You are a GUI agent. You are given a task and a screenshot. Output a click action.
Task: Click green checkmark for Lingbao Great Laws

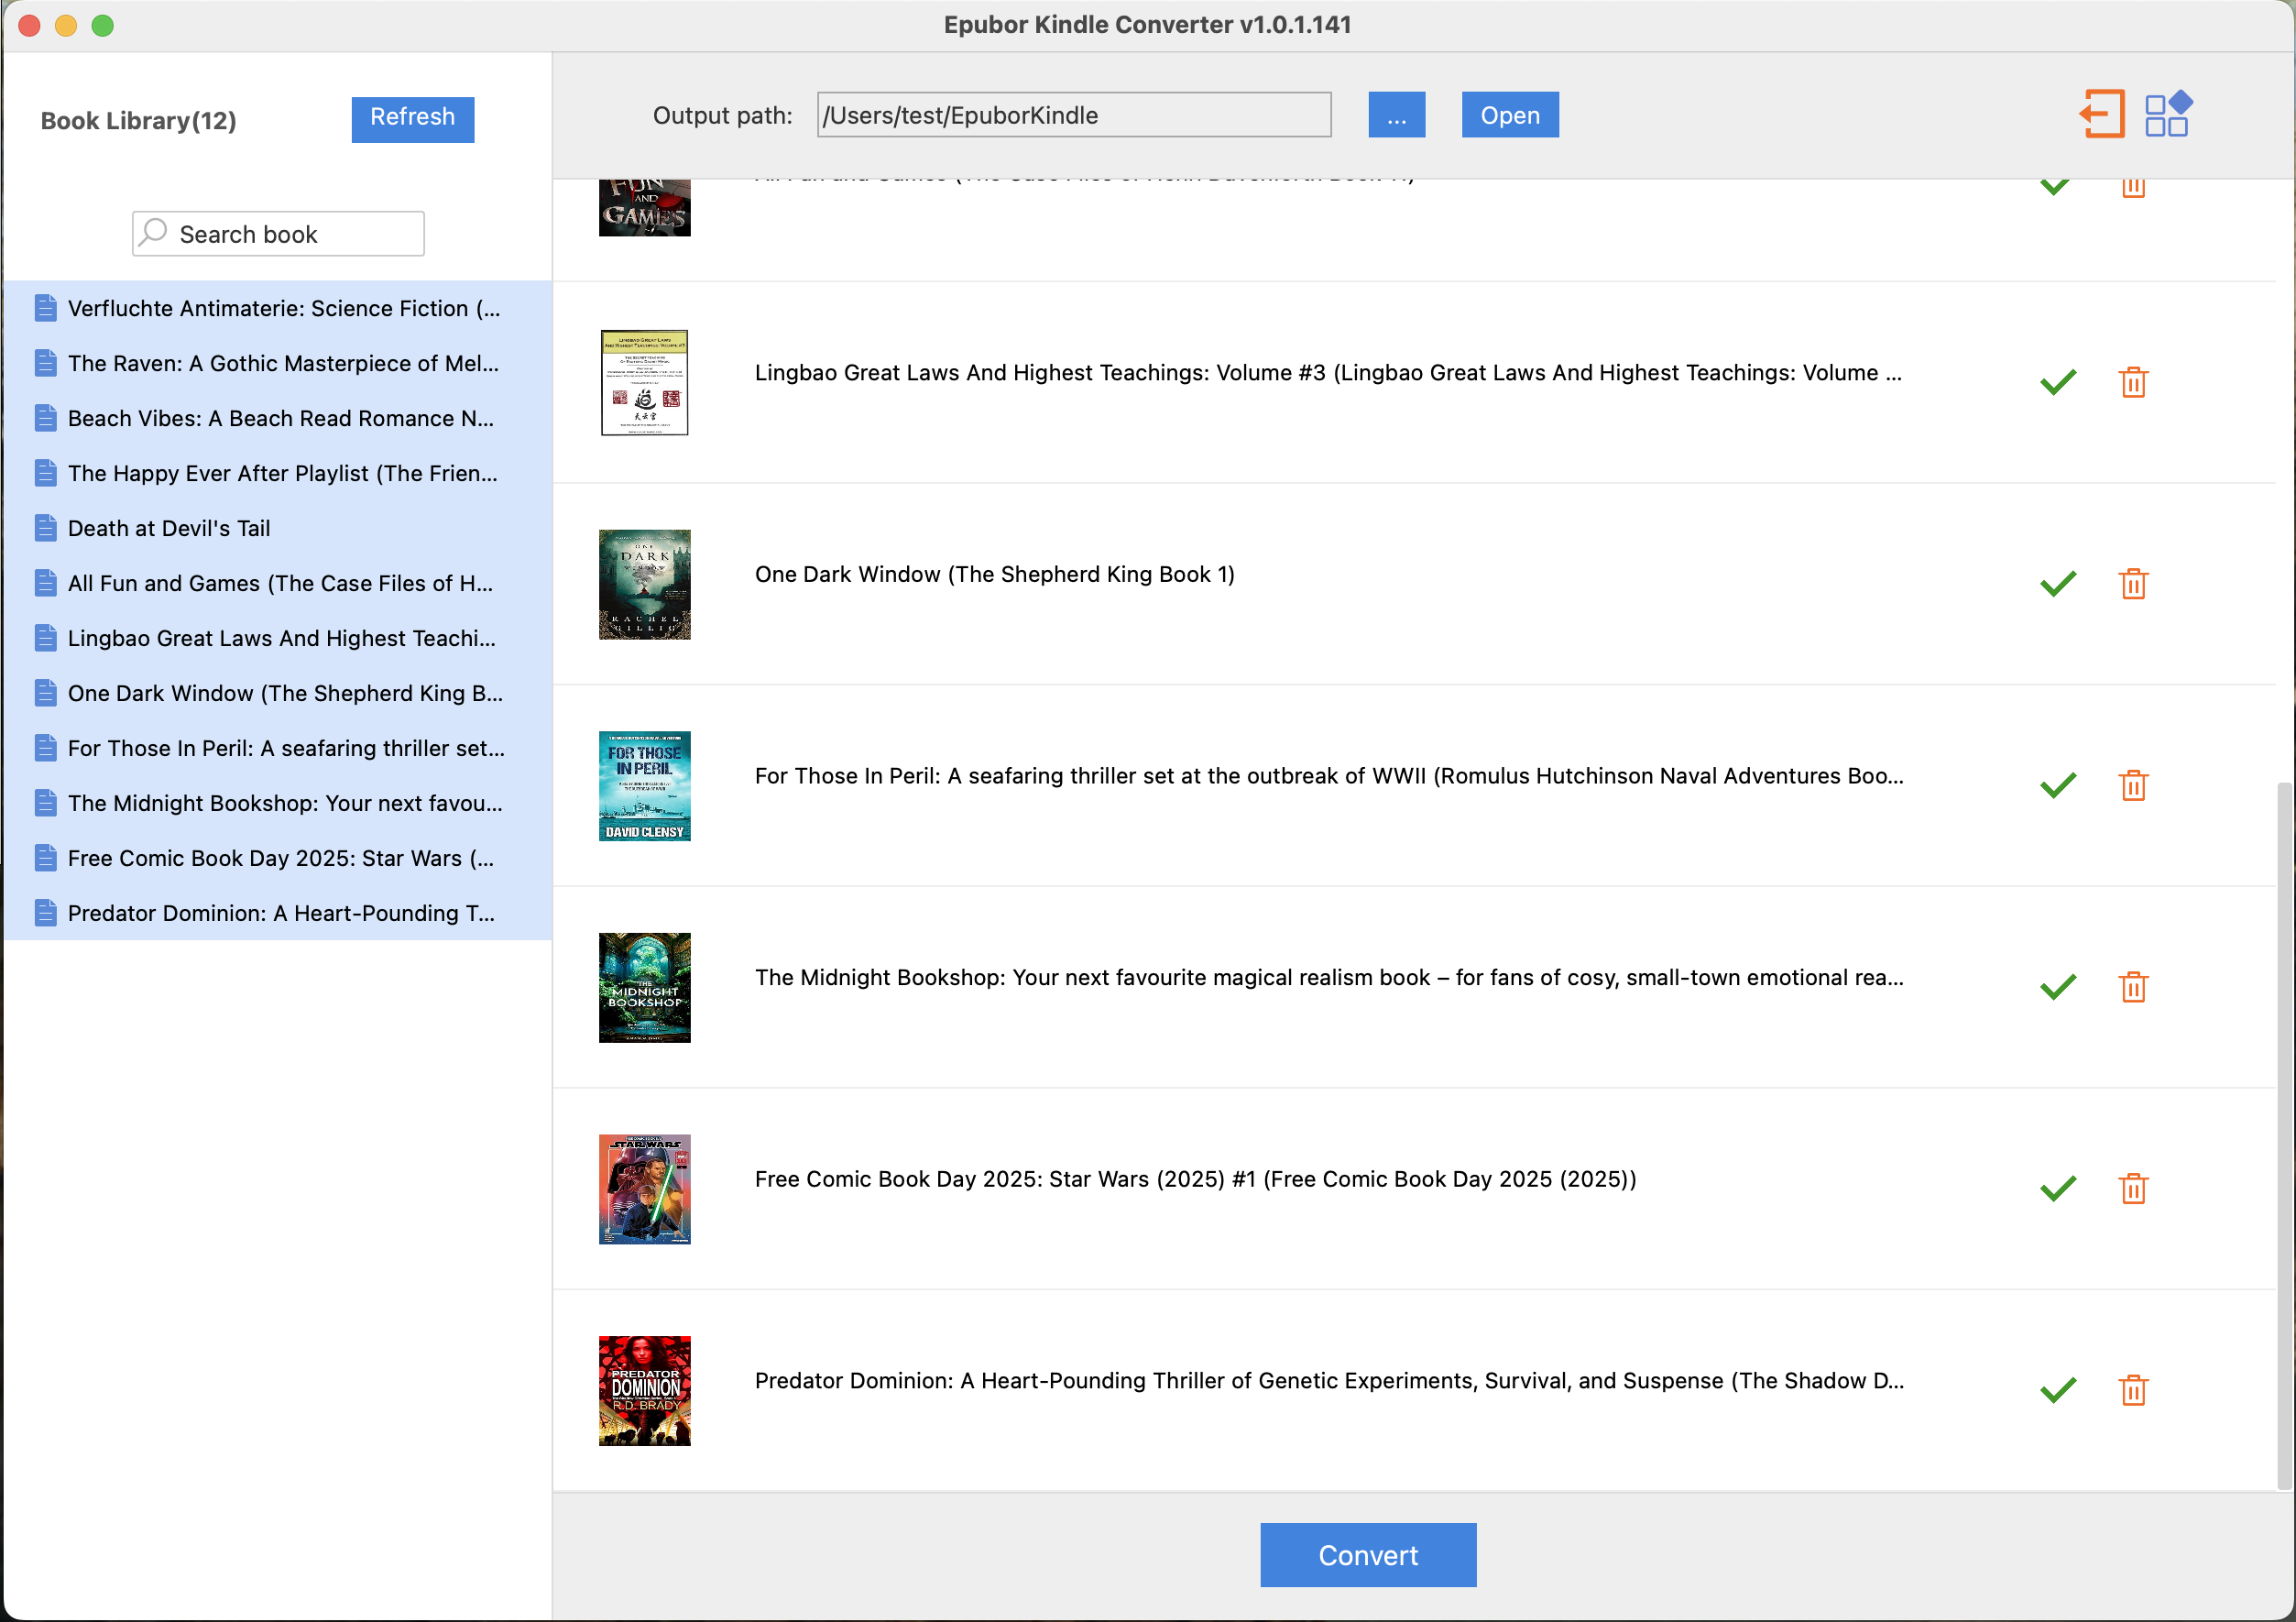[2058, 382]
